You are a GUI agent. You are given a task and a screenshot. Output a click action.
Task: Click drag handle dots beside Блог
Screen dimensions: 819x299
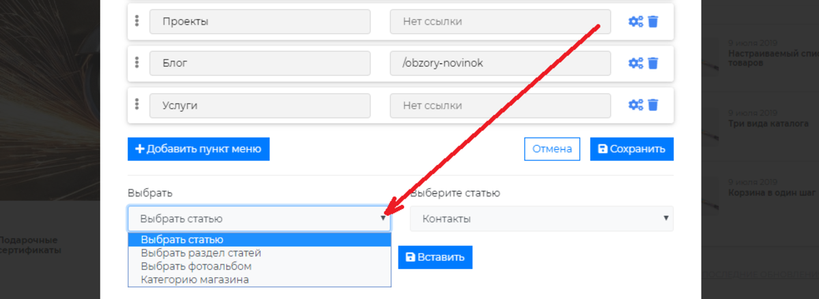coord(137,63)
